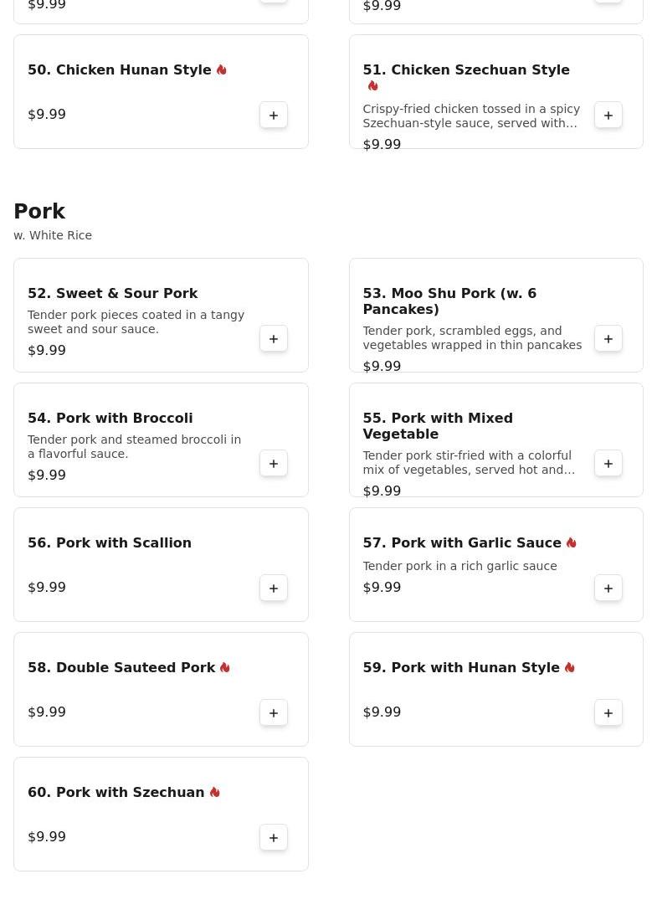The width and height of the screenshot is (657, 915).
Task: Click flame icon next to Double Sauteed Pork
Action: (225, 668)
